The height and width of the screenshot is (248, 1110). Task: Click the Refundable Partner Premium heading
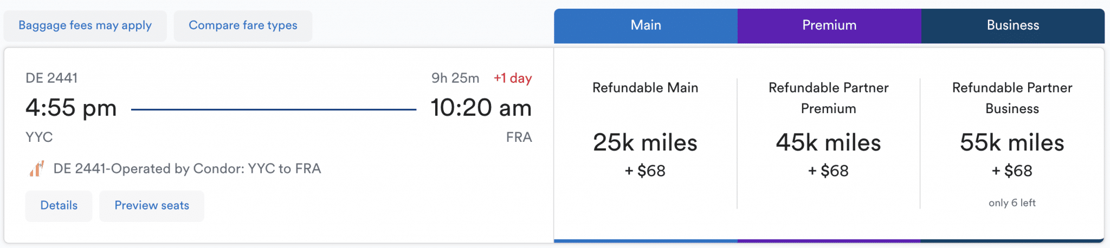tap(828, 98)
